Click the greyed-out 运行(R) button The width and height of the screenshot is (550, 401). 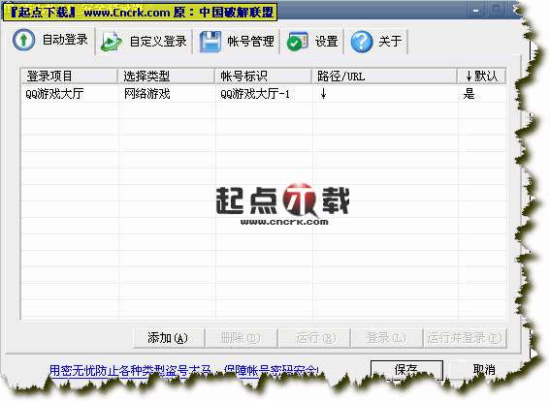pyautogui.click(x=314, y=338)
